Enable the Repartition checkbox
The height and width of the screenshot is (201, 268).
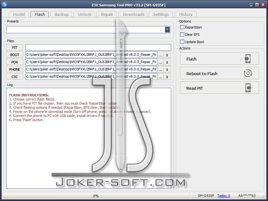point(182,27)
